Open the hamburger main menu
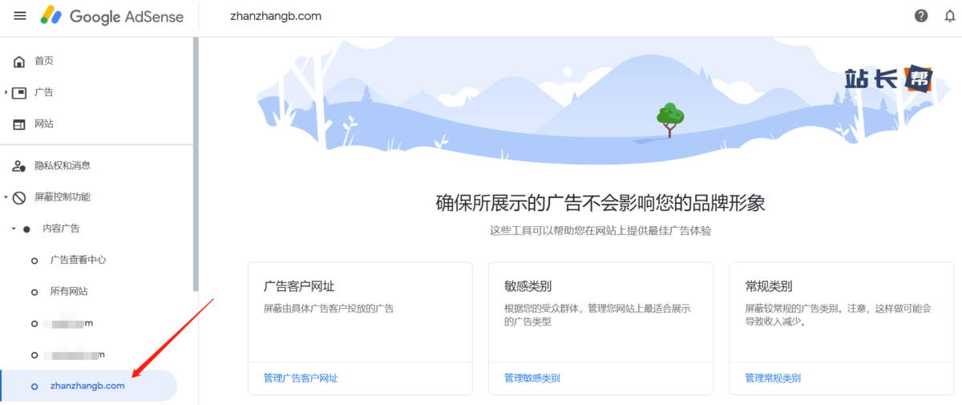This screenshot has height=405, width=962. [x=20, y=16]
